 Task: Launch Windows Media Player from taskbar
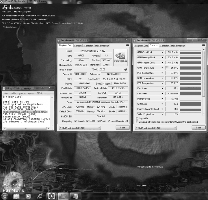click(x=28, y=196)
